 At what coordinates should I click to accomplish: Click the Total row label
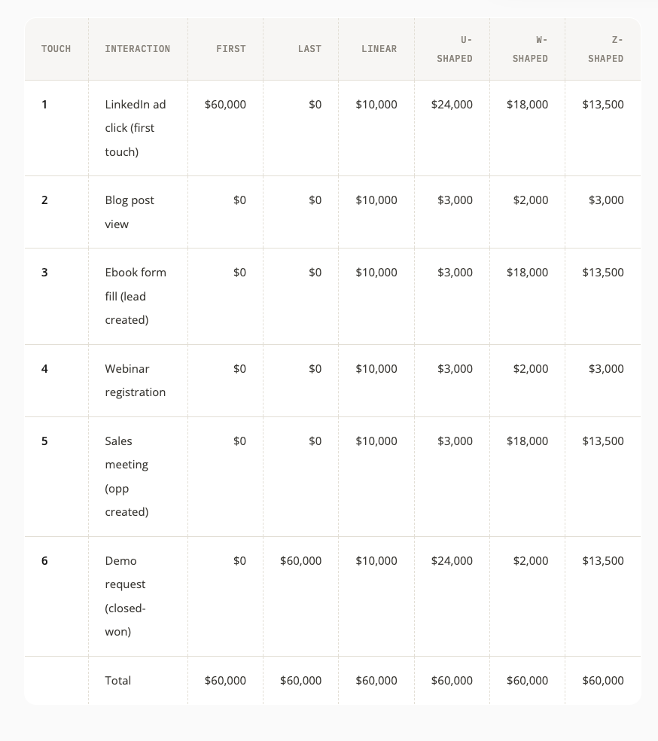tap(118, 681)
